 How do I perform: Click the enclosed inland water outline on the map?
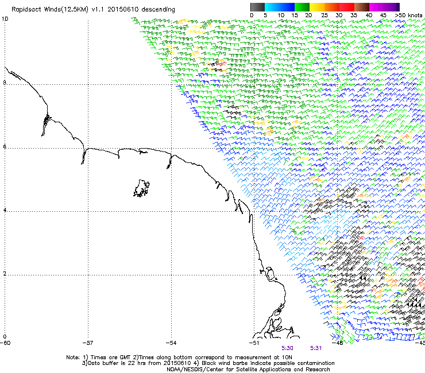click(141, 188)
